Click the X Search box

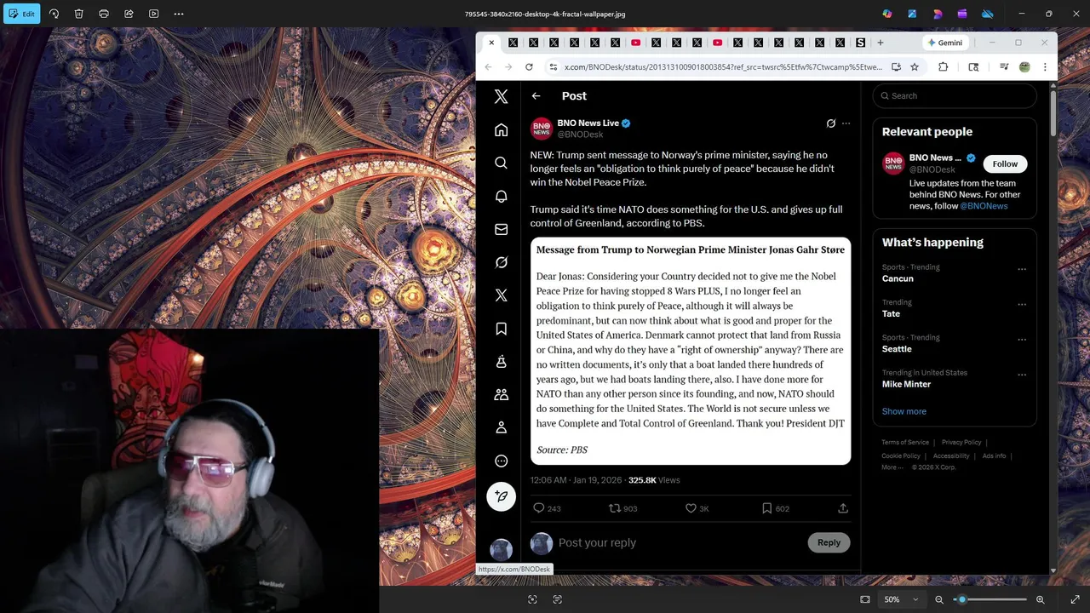[955, 96]
